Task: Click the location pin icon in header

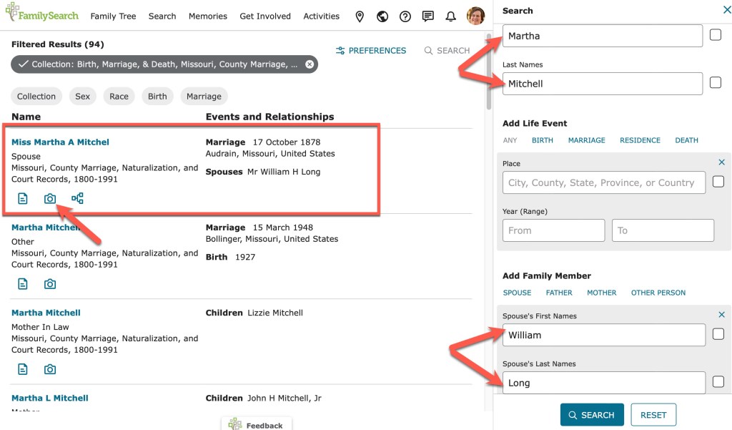Action: point(360,16)
